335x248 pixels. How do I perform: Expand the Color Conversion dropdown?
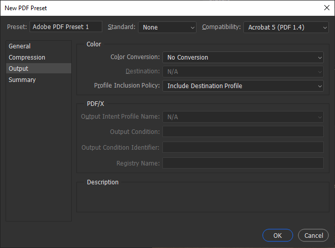tap(243, 58)
